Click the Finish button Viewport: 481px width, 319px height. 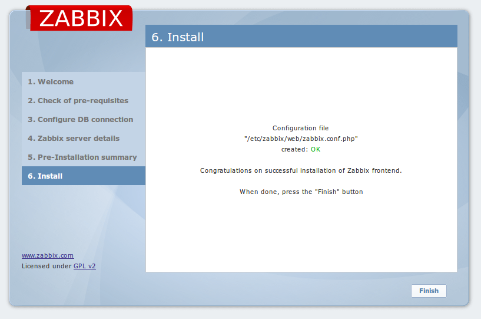tap(429, 291)
